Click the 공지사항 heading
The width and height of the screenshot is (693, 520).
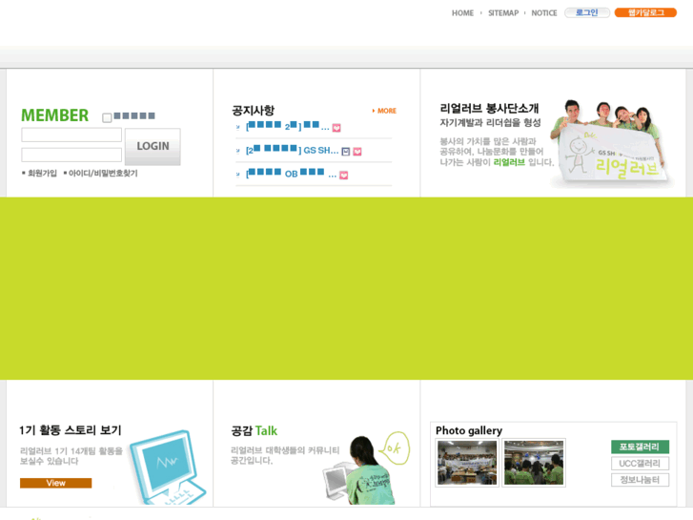(254, 110)
